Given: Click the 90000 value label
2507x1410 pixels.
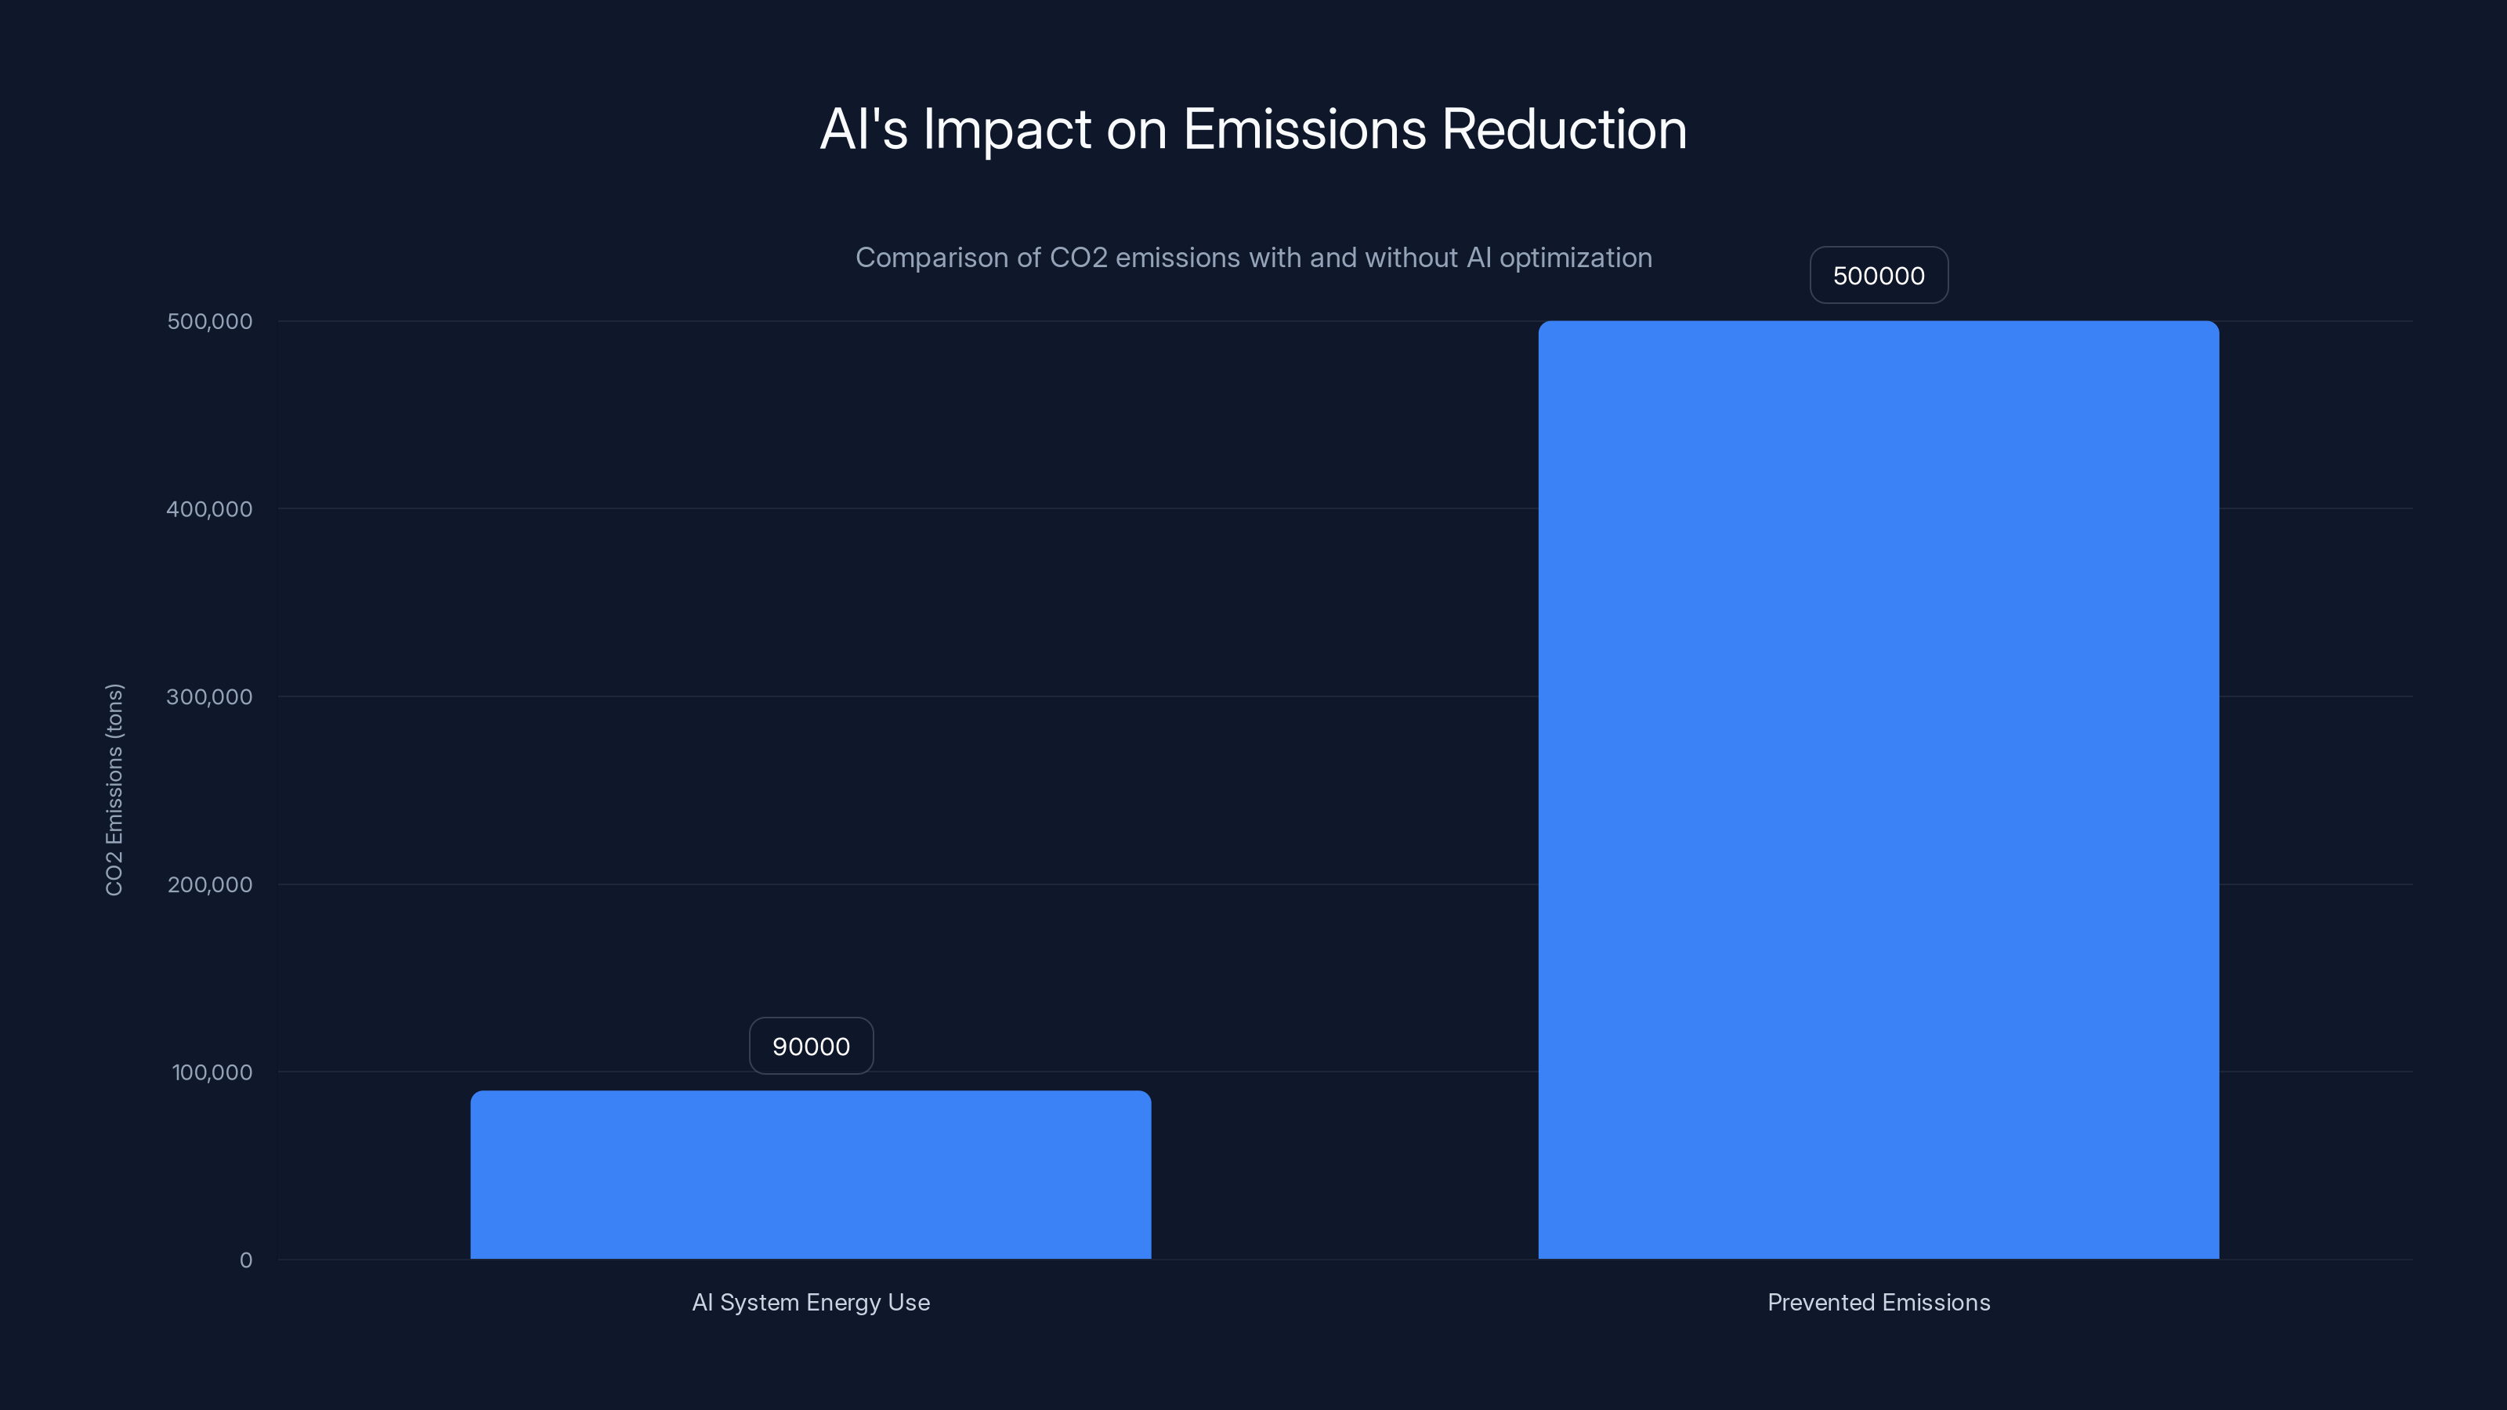Looking at the screenshot, I should pos(811,1046).
